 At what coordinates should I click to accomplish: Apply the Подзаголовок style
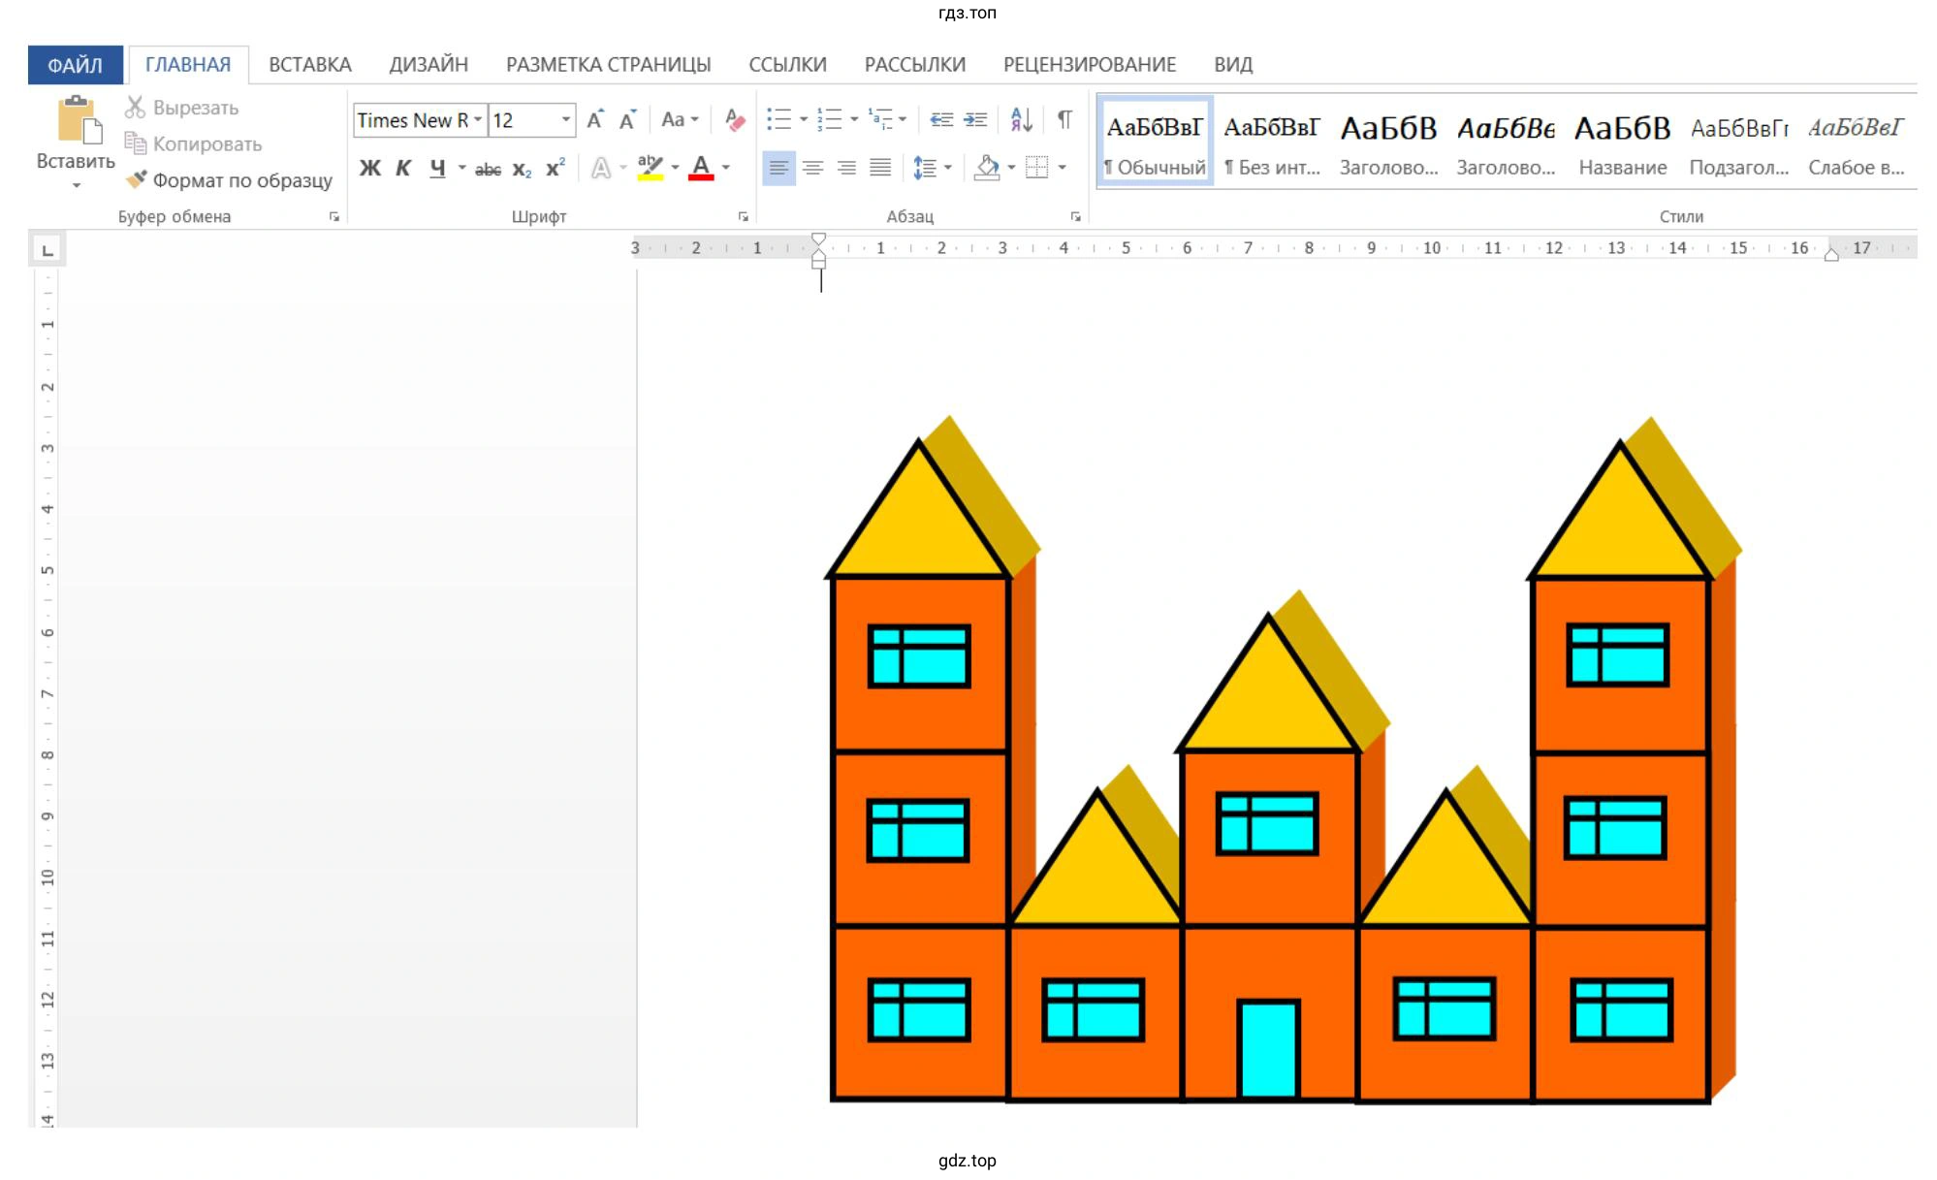click(1739, 143)
